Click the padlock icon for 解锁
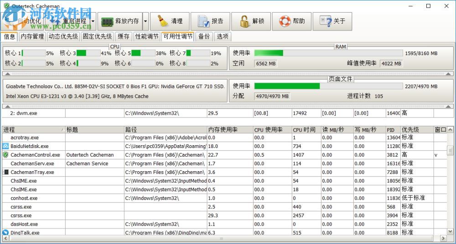Viewport: 456px width, 244px height. pyautogui.click(x=245, y=21)
